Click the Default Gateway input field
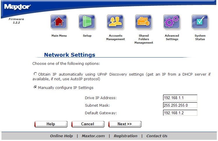 [x=180, y=113]
